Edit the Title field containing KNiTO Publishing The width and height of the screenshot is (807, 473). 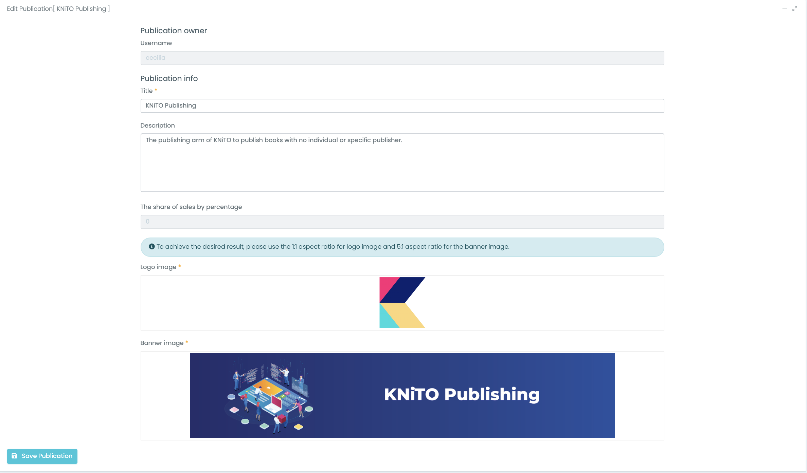(x=402, y=106)
